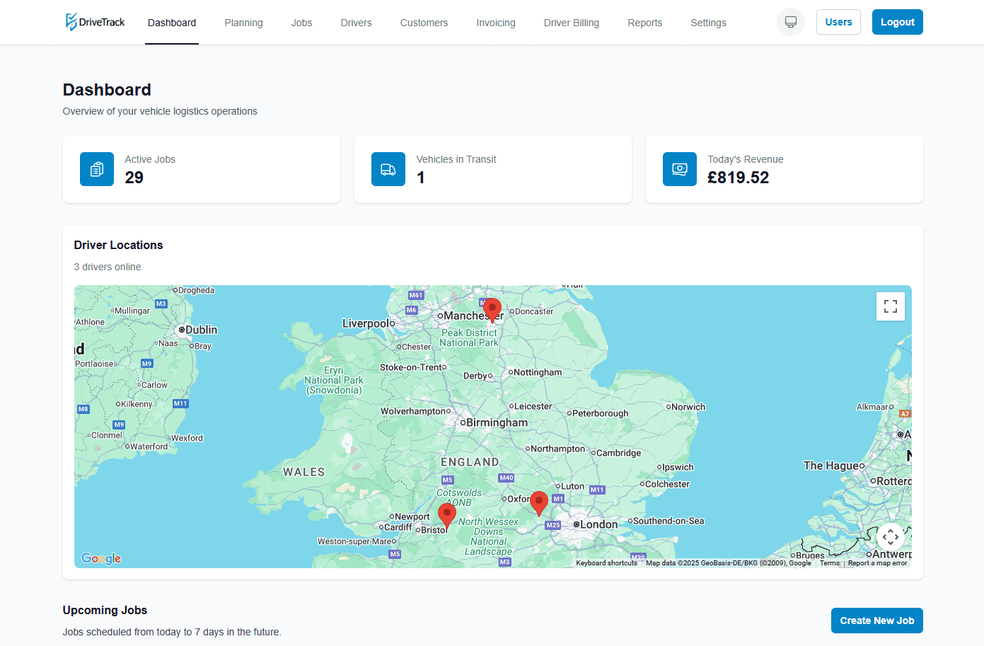Navigate to the Invoicing tab
The height and width of the screenshot is (646, 984).
pyautogui.click(x=496, y=23)
